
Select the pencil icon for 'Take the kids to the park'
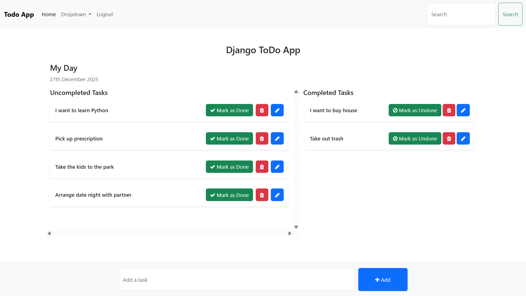click(x=277, y=167)
